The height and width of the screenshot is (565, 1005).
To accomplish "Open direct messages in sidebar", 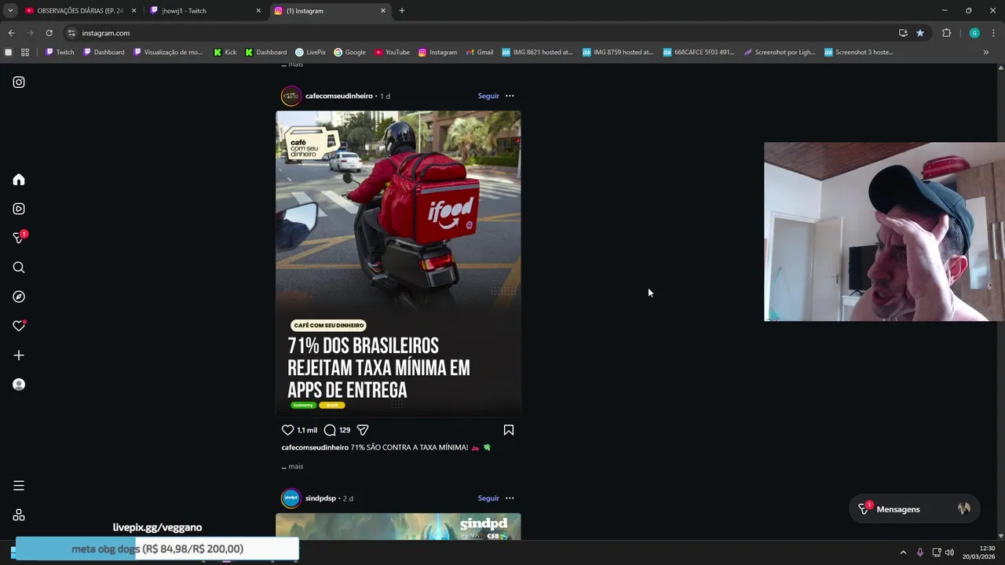I will pyautogui.click(x=19, y=238).
